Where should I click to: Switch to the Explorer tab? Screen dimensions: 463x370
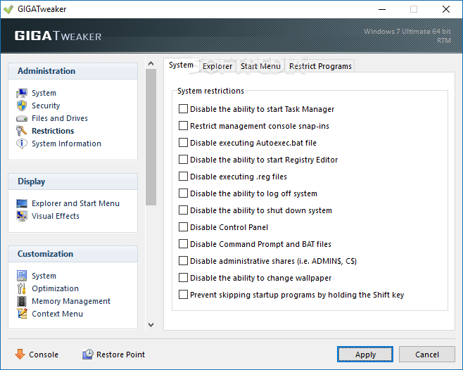[217, 66]
